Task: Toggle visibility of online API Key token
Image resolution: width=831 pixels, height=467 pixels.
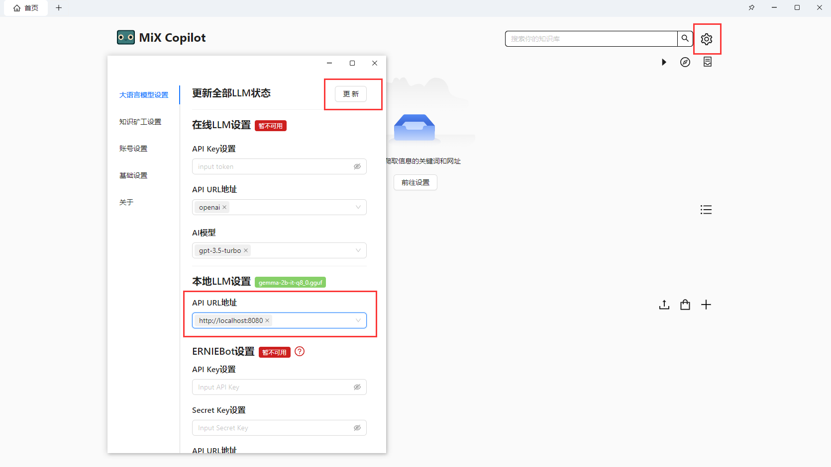Action: [x=357, y=166]
